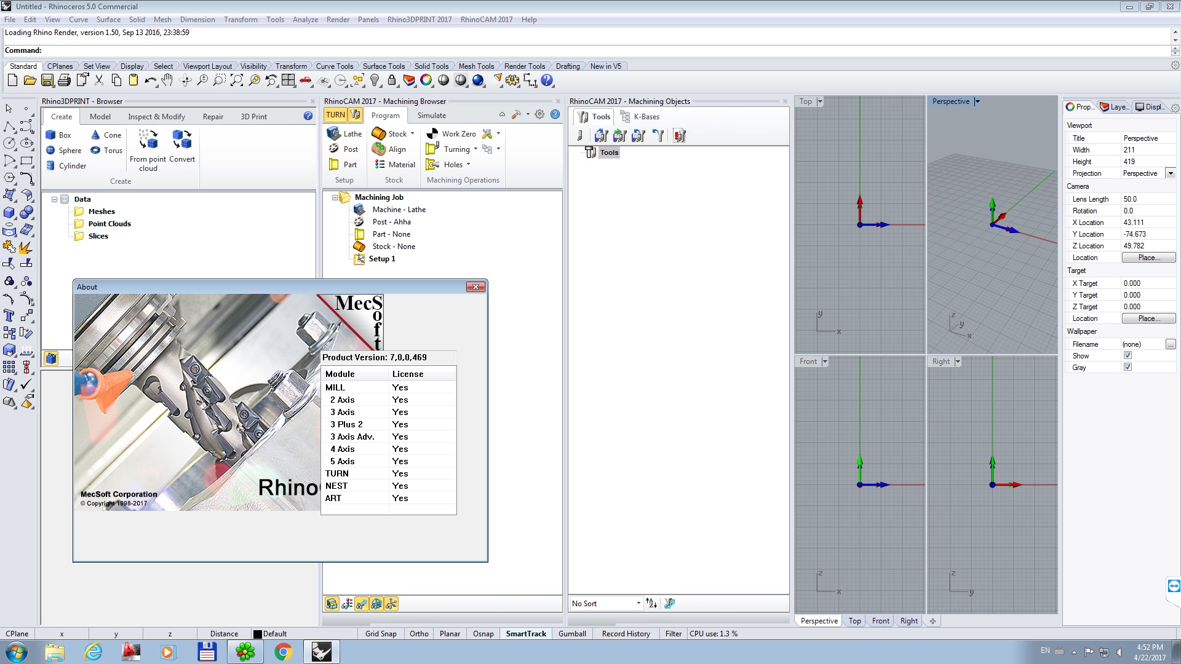Toggle Gumball in status bar
1181x664 pixels.
[572, 634]
